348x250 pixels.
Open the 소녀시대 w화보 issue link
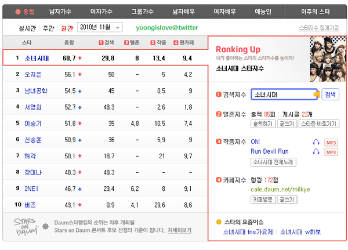pos(300,232)
